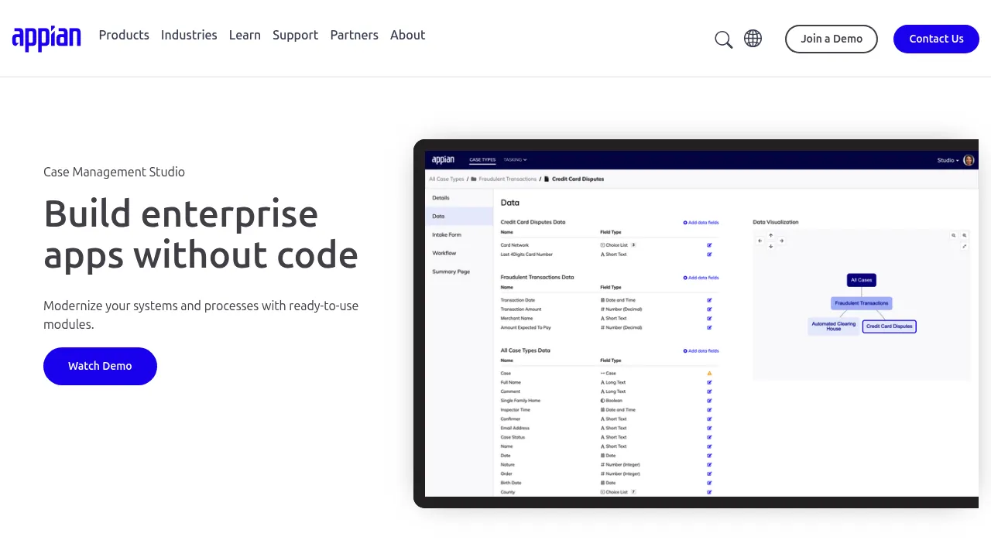The image size is (991, 557).
Task: Click the Fraudulent Transactions breadcrumb folder
Action: click(x=503, y=179)
